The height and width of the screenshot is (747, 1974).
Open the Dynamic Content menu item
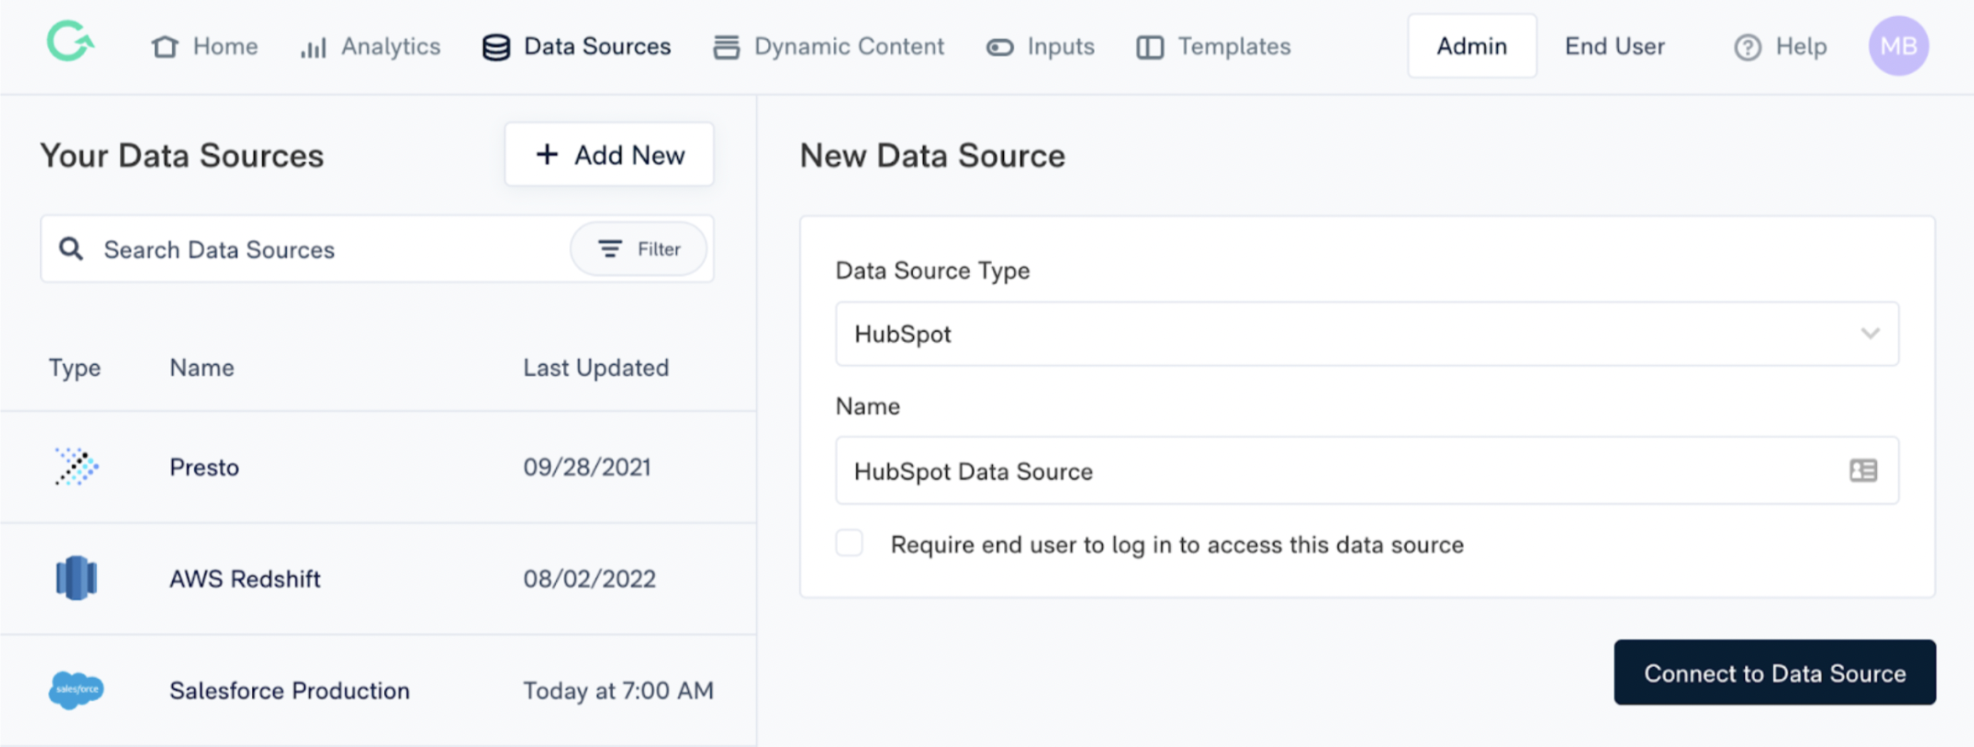tap(829, 47)
